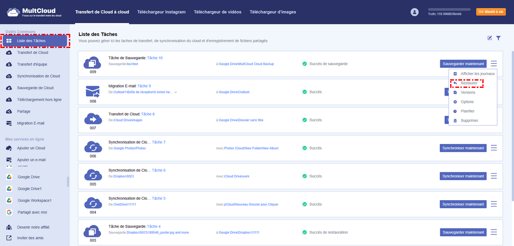The image size is (514, 246).
Task: Click the edit tasks pencil icon
Action: [x=490, y=38]
